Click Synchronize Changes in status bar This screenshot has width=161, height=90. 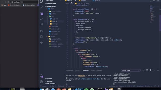[x=53, y=86]
